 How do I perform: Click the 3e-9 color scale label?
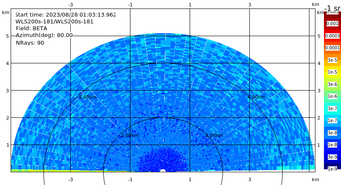click(x=332, y=157)
